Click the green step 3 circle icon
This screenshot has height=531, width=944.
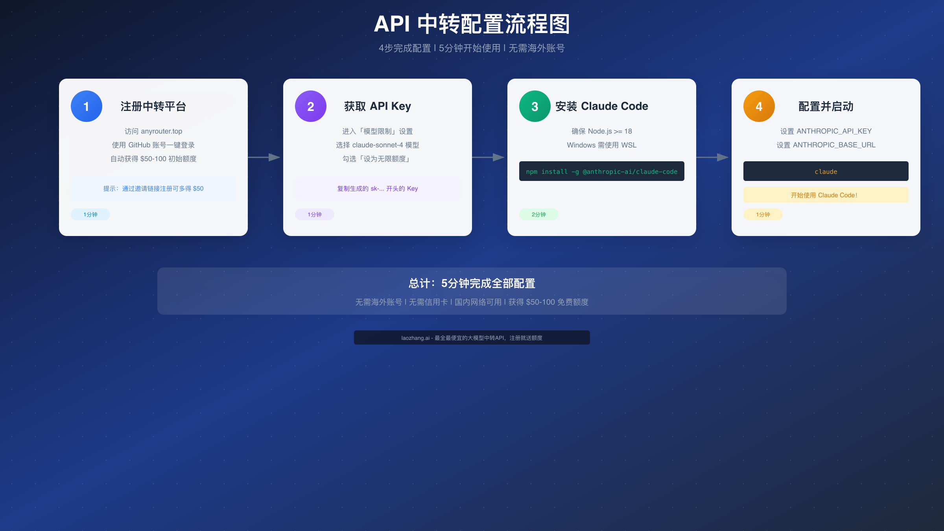point(535,106)
